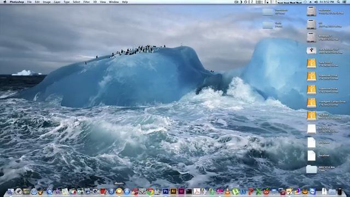
Task: Select Data Disk 2 orange drive
Action: pos(311,63)
